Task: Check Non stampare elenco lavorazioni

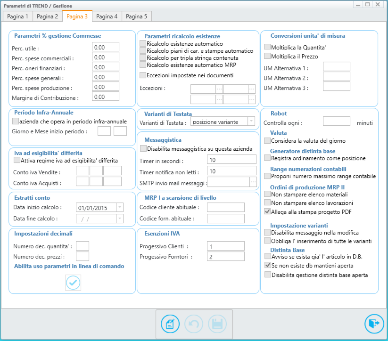Action: [x=267, y=203]
